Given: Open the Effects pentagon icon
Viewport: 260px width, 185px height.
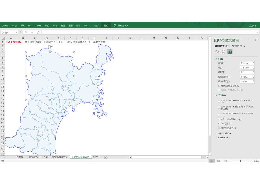Looking at the screenshot, I should point(223,52).
